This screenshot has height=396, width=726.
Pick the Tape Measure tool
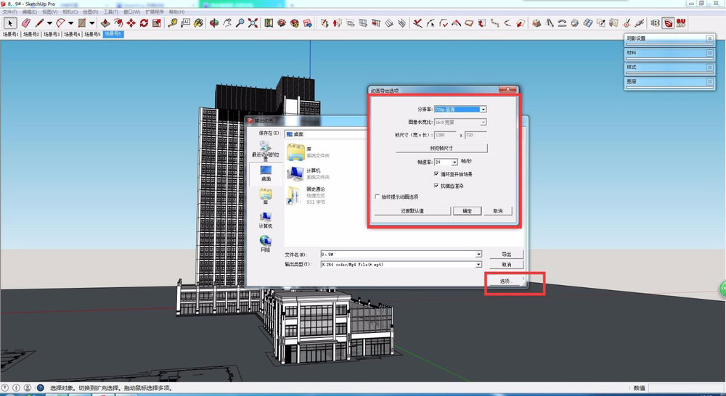[173, 22]
